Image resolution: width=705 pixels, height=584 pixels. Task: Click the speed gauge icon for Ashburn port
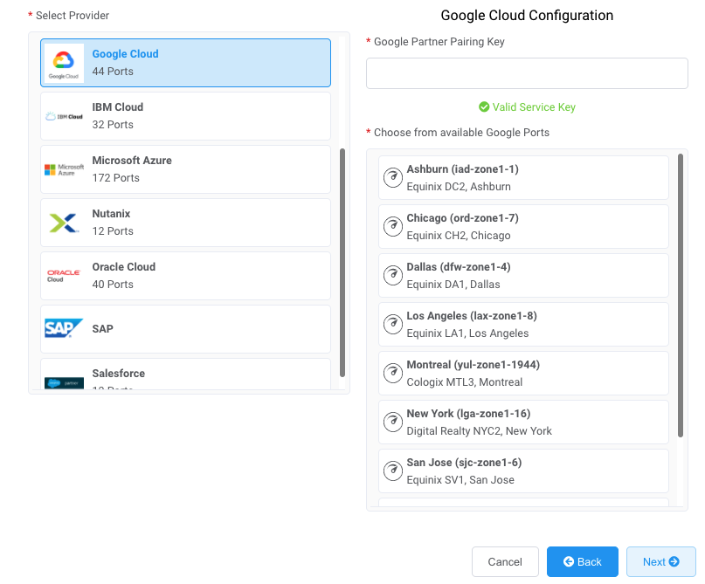click(x=393, y=177)
